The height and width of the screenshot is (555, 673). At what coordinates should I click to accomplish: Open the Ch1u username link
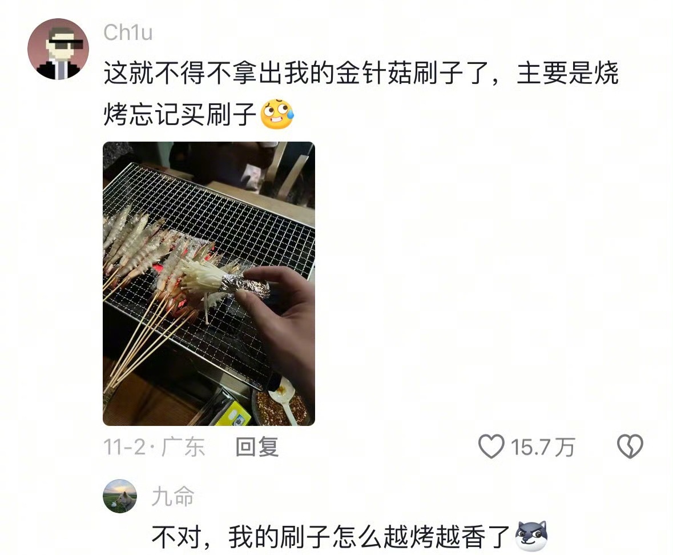(128, 33)
